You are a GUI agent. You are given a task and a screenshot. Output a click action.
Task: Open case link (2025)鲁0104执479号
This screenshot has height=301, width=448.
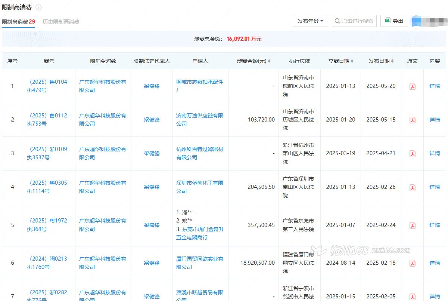coord(47,86)
